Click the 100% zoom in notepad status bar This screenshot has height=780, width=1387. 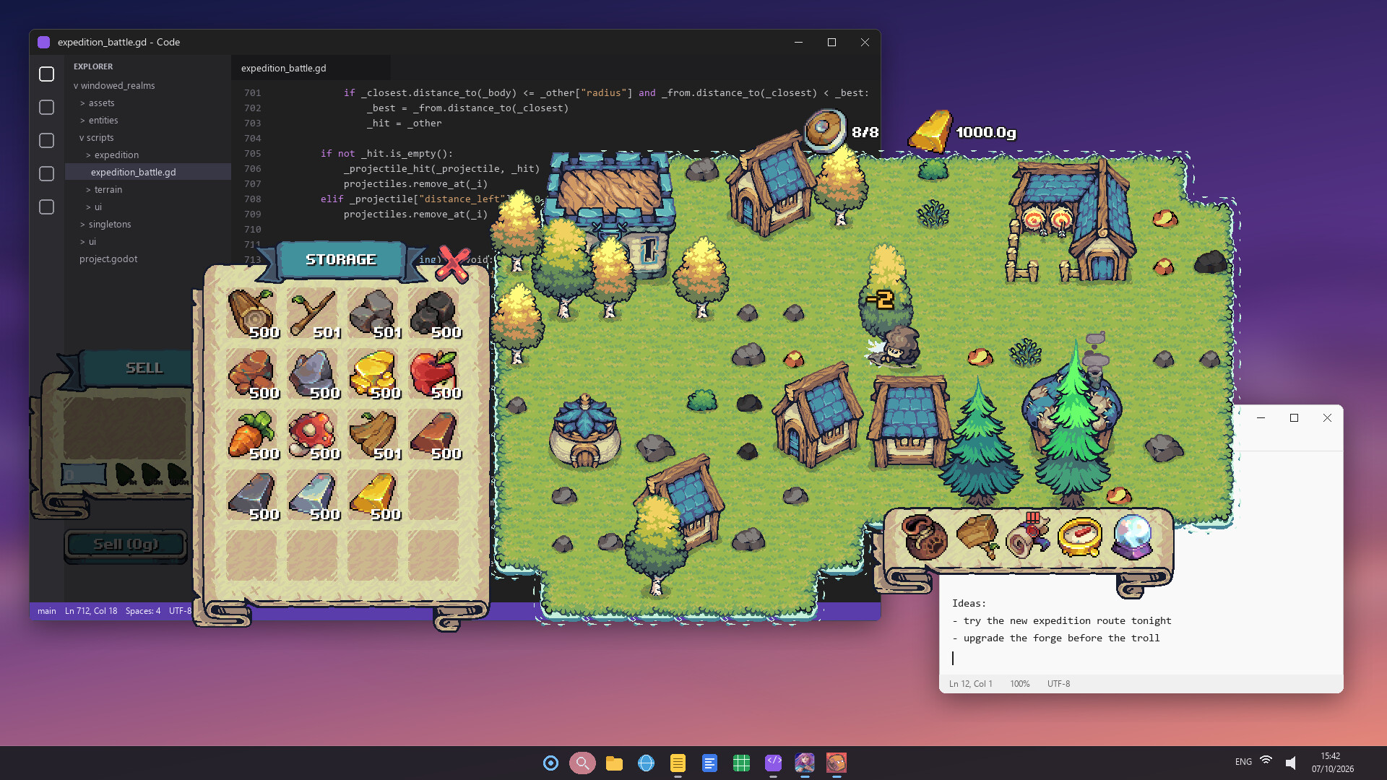(x=1020, y=684)
